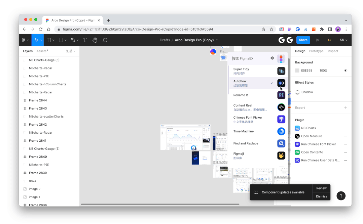Expand the file name dropdown chevron
Image resolution: width=363 pixels, height=224 pixels.
coord(217,40)
